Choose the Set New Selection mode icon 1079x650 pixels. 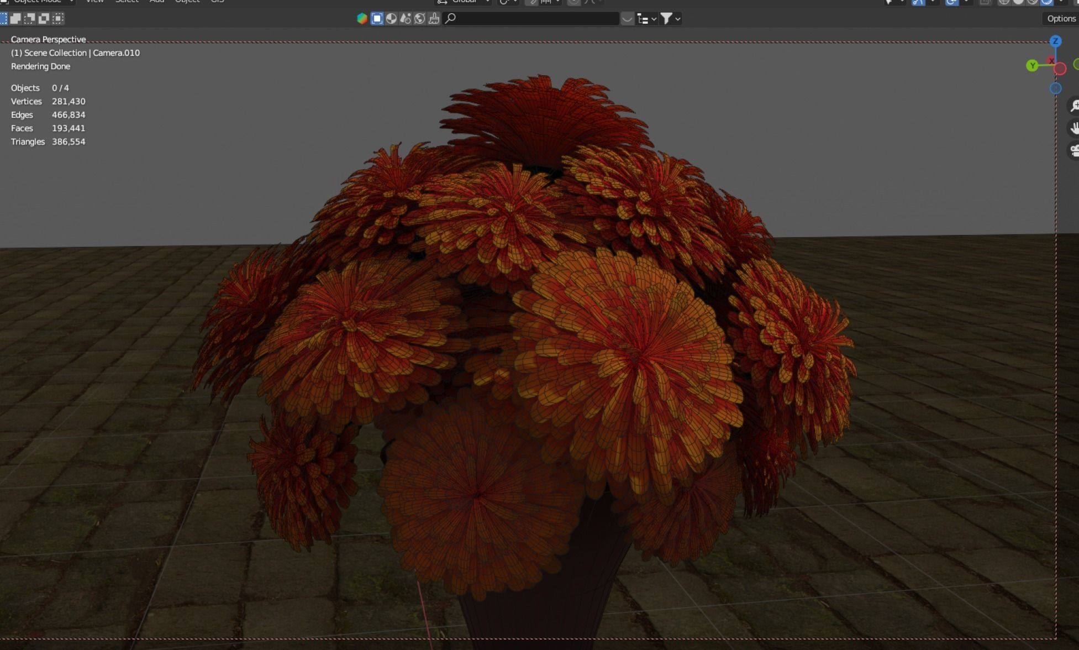(3, 19)
